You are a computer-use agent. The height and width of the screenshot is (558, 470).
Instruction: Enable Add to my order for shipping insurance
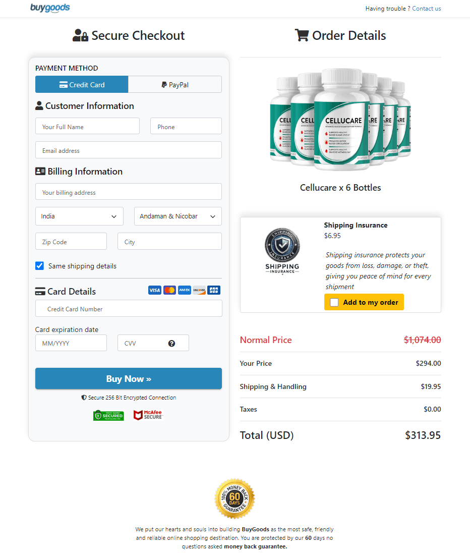pos(334,302)
